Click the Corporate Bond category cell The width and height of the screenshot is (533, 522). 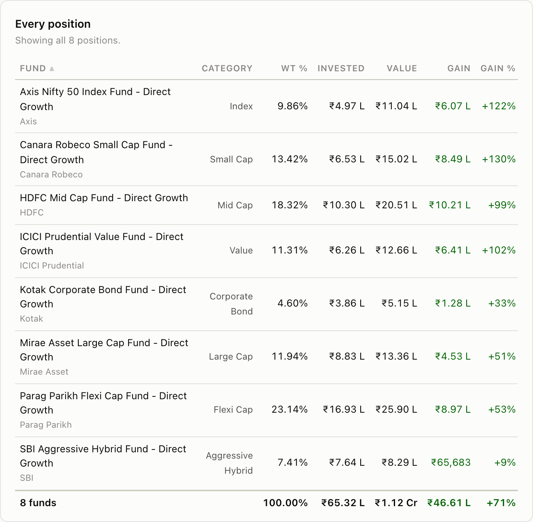(x=231, y=304)
